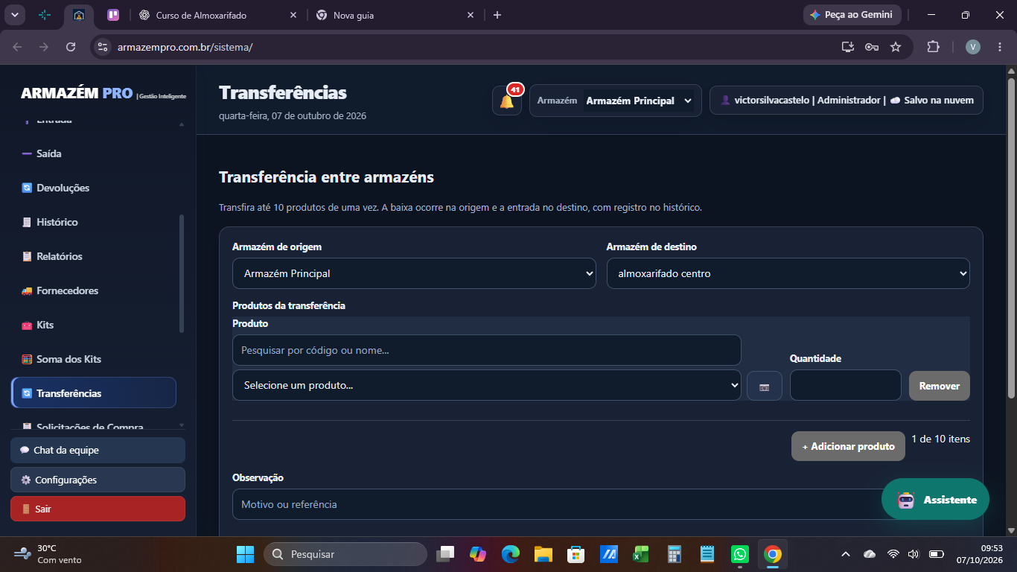Screen dimensions: 1017x572
Task: Open the volume control in the system tray
Action: coord(914,554)
